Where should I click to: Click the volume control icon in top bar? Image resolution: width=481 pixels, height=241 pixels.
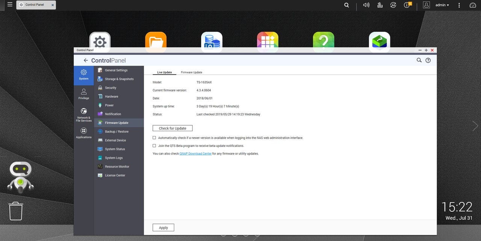pyautogui.click(x=366, y=5)
